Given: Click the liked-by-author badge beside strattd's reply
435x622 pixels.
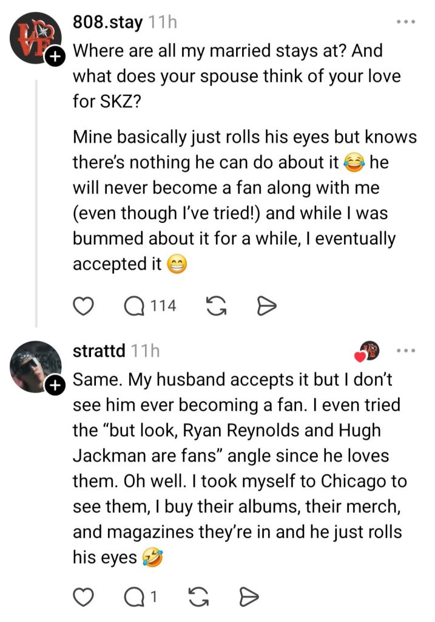Looking at the screenshot, I should [367, 351].
